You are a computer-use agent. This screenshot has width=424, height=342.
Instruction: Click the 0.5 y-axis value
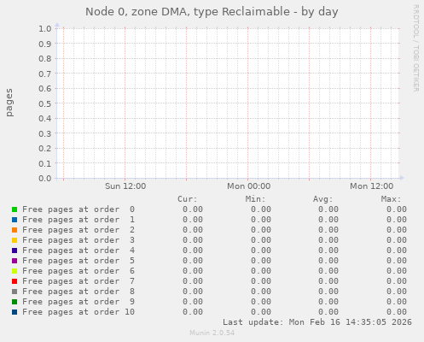45,103
